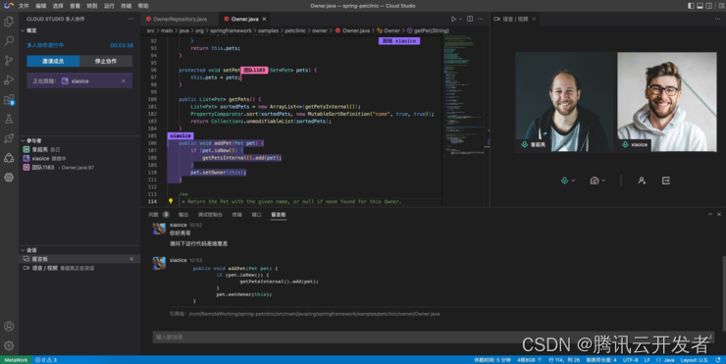
Task: Open the 帮助 Help menu
Action: tap(143, 6)
